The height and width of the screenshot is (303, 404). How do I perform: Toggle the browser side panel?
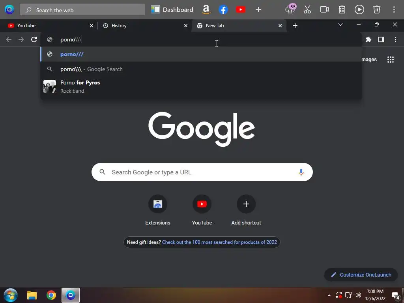click(381, 40)
